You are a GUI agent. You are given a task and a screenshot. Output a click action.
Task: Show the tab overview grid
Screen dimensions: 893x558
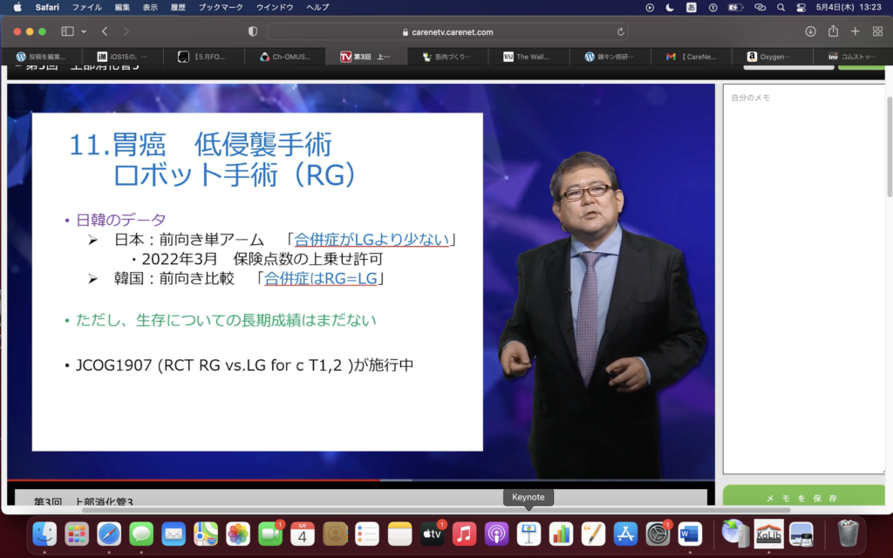click(877, 31)
